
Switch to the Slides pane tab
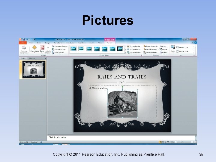[x=23, y=58]
